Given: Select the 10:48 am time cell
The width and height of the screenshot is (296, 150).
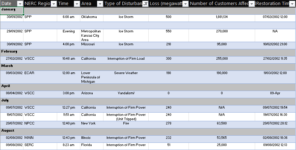Looking at the screenshot, I should pyautogui.click(x=69, y=60).
